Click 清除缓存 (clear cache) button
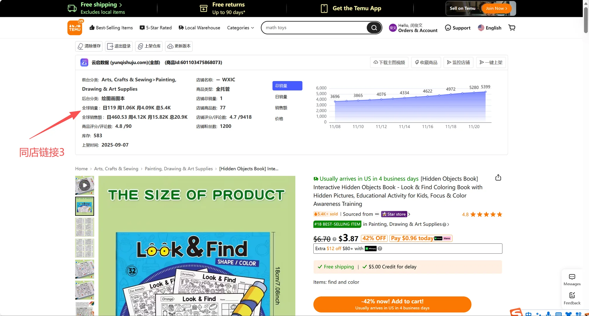This screenshot has height=316, width=589. [89, 46]
